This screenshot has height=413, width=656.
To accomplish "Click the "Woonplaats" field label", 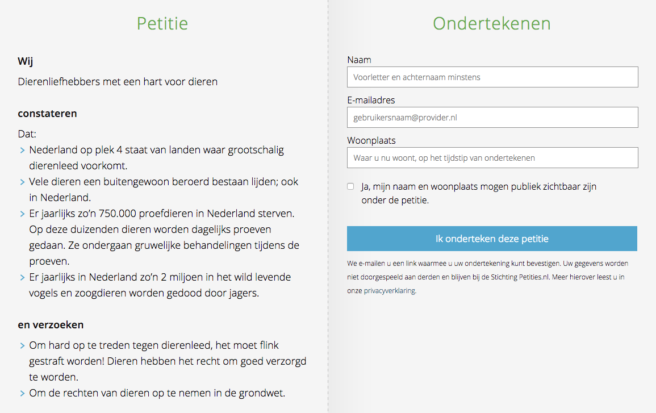I will click(x=371, y=140).
